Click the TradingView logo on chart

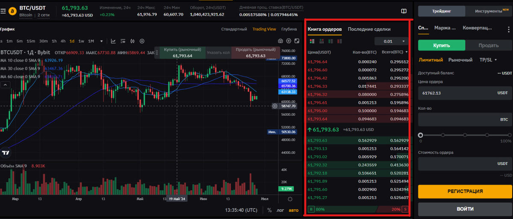click(x=6, y=152)
